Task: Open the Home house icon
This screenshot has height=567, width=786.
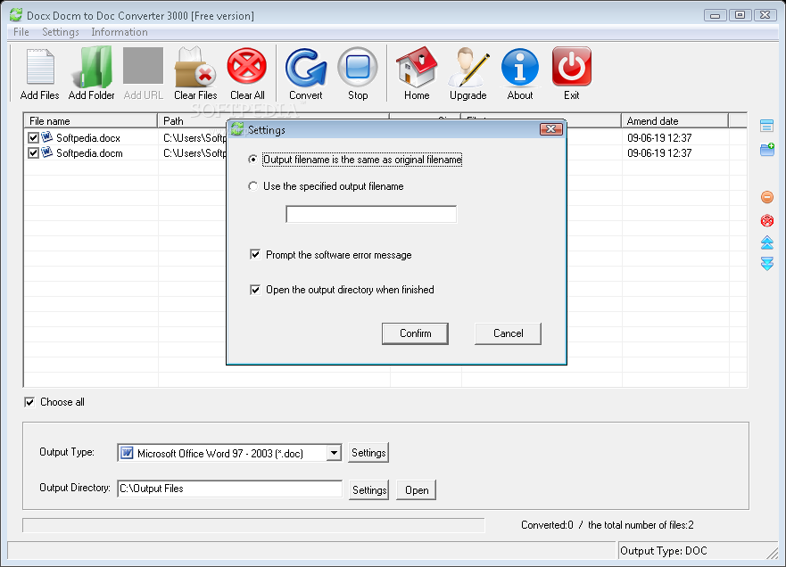Action: (417, 67)
